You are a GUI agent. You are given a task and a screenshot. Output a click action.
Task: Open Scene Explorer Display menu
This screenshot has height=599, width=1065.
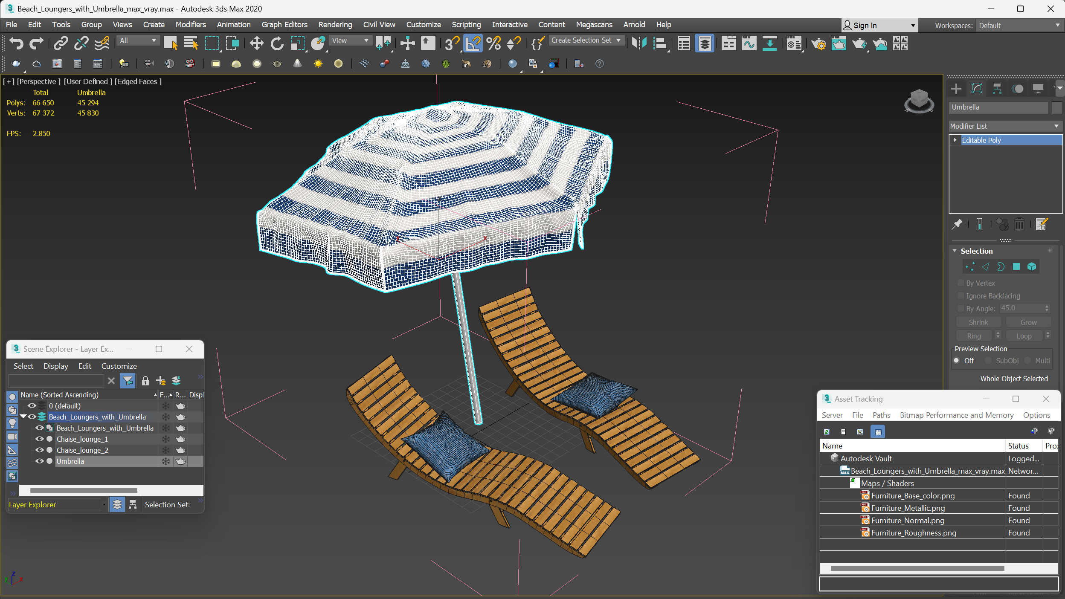click(56, 366)
